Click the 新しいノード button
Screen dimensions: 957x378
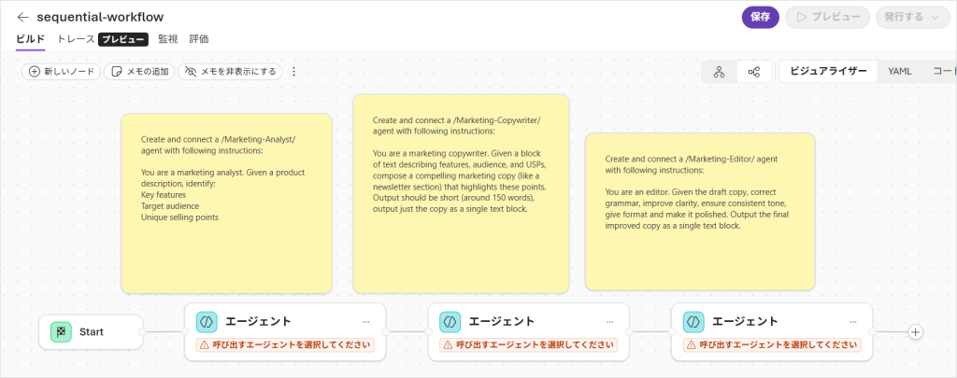[x=61, y=72]
